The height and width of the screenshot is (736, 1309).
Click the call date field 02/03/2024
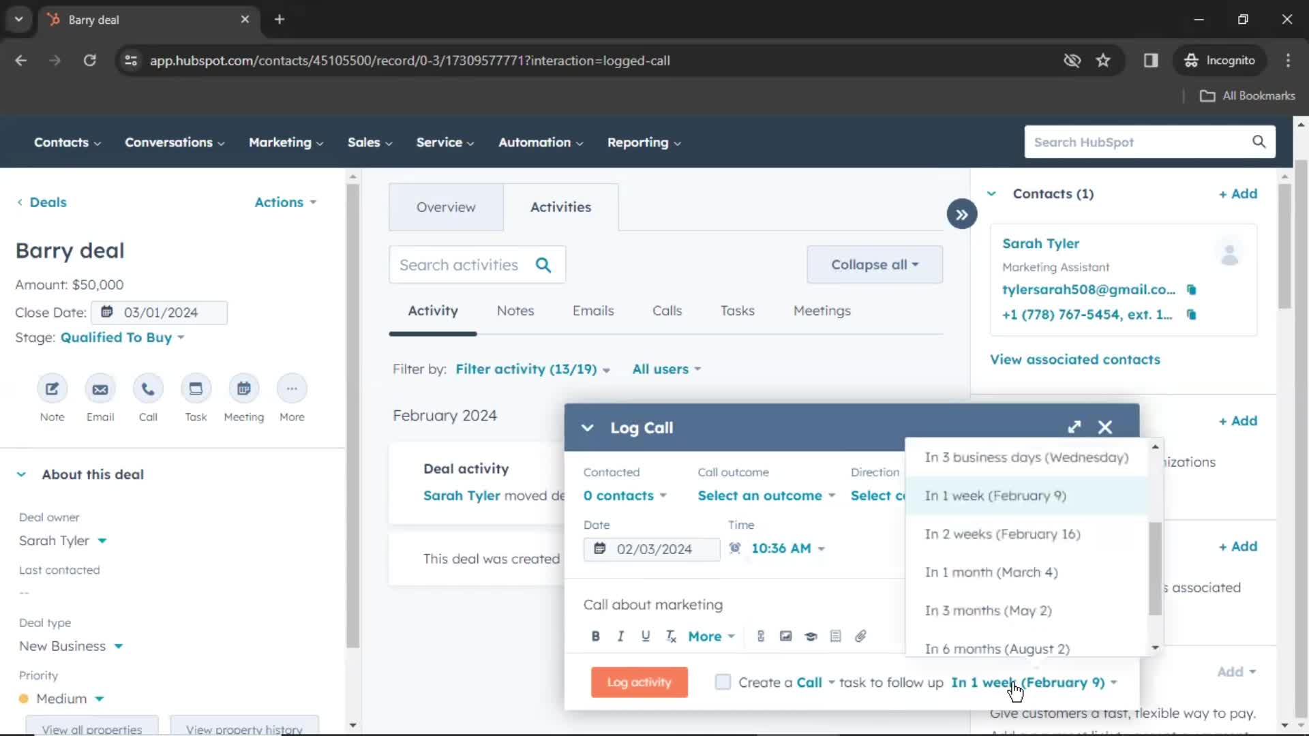click(x=651, y=549)
